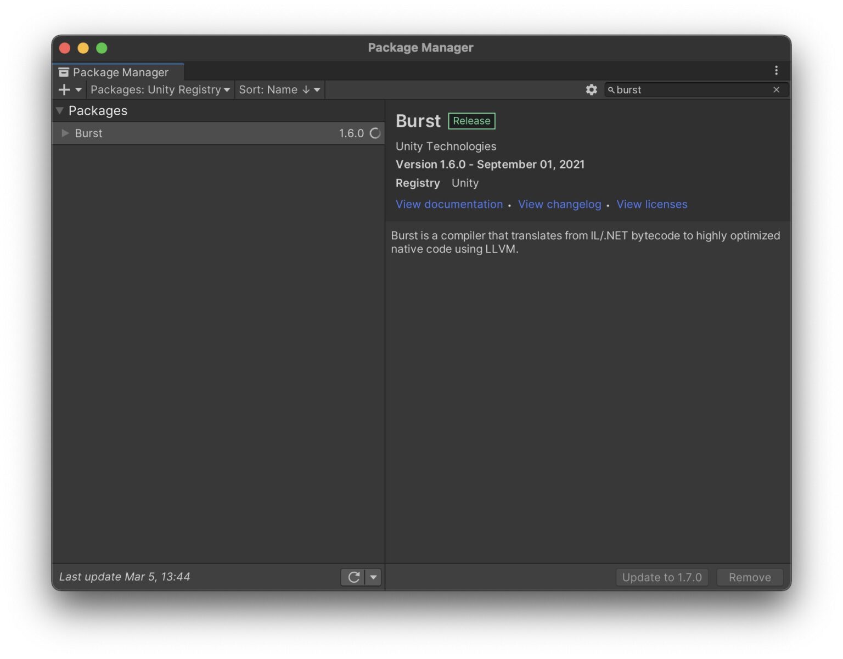Click the Package Manager tab icon

pyautogui.click(x=64, y=72)
